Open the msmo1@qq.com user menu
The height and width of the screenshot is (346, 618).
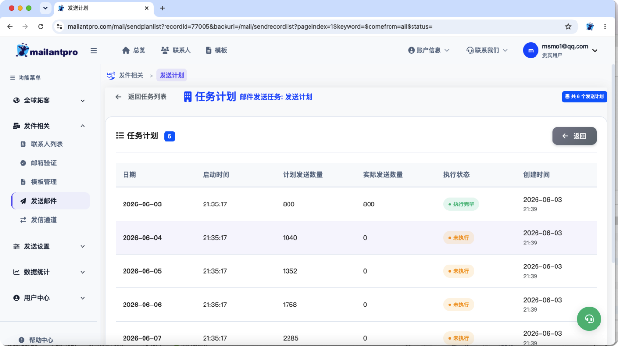coord(560,50)
